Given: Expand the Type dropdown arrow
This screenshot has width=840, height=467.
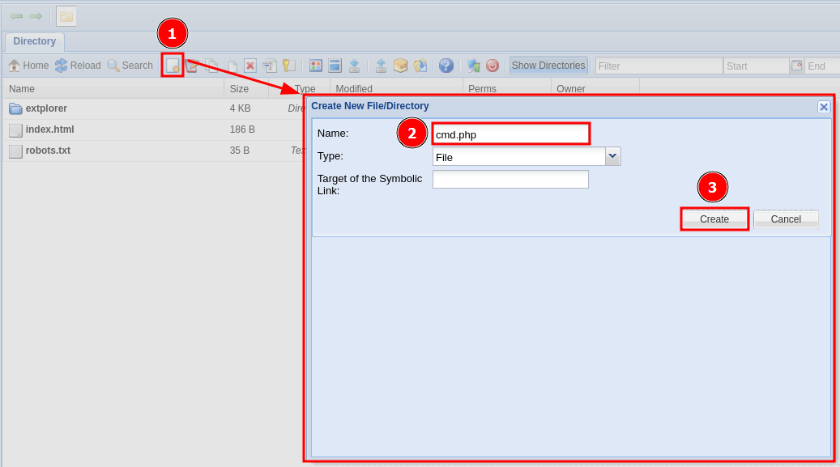Looking at the screenshot, I should pos(613,156).
